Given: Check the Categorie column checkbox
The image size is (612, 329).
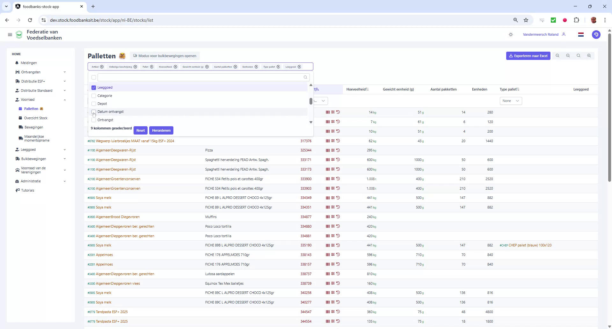Looking at the screenshot, I should [93, 96].
